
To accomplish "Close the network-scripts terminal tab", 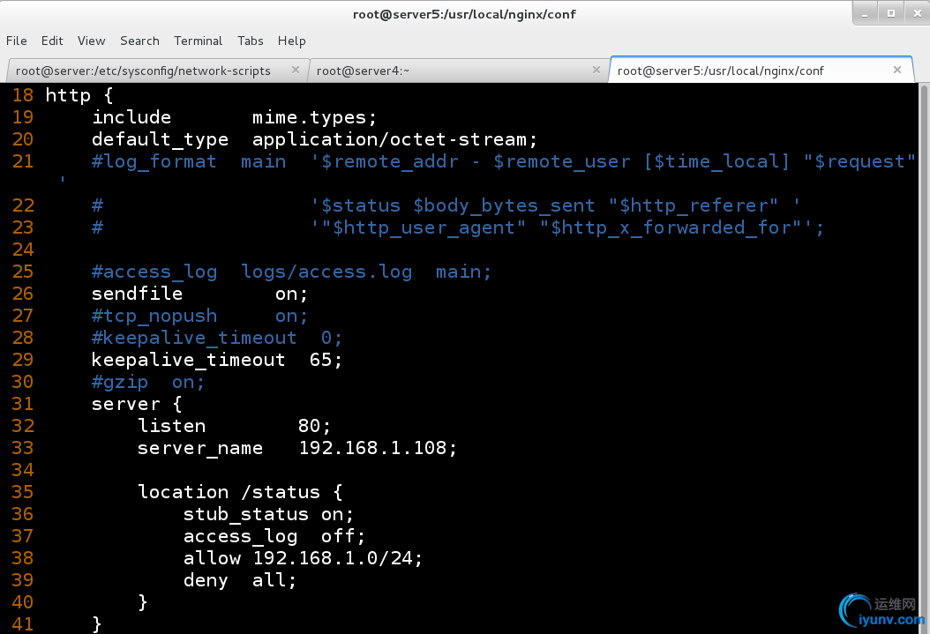I will (296, 71).
